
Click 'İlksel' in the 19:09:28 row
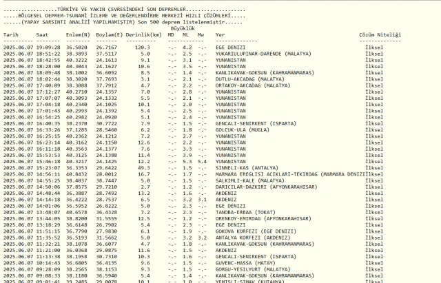374,48
